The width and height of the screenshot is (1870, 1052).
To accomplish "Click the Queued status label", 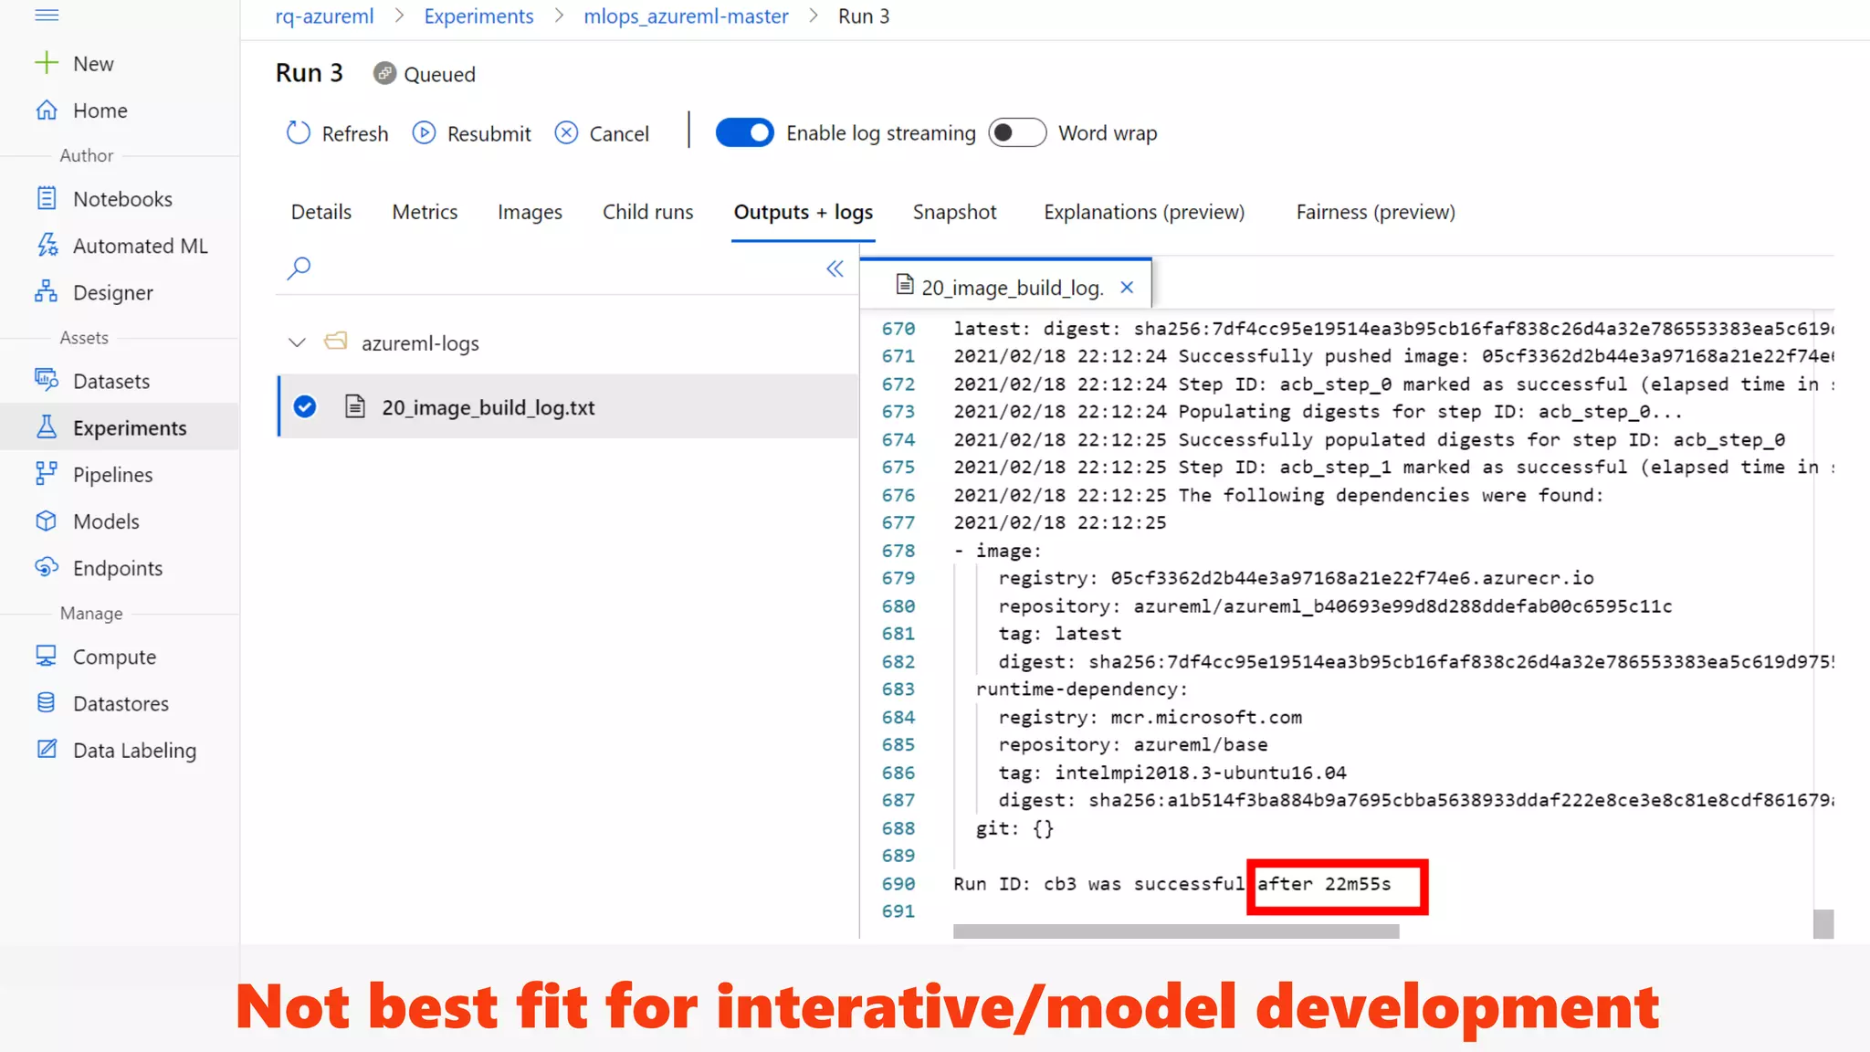I will click(439, 74).
